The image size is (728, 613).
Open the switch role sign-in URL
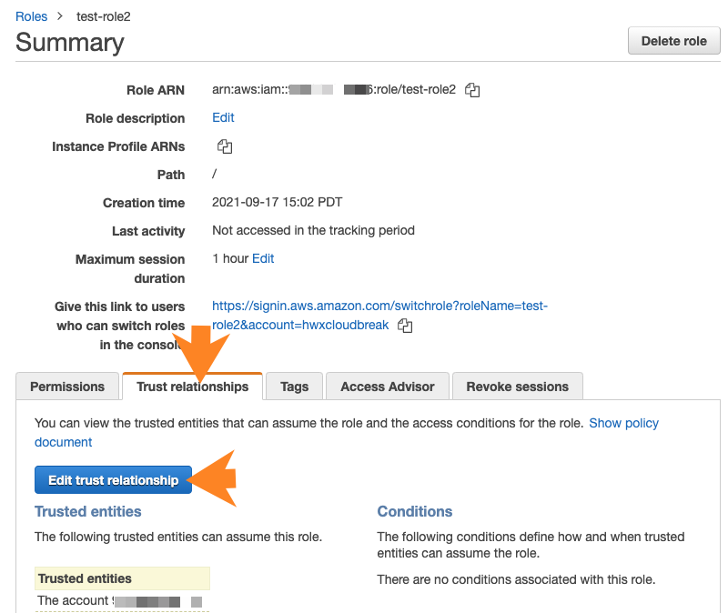[379, 316]
